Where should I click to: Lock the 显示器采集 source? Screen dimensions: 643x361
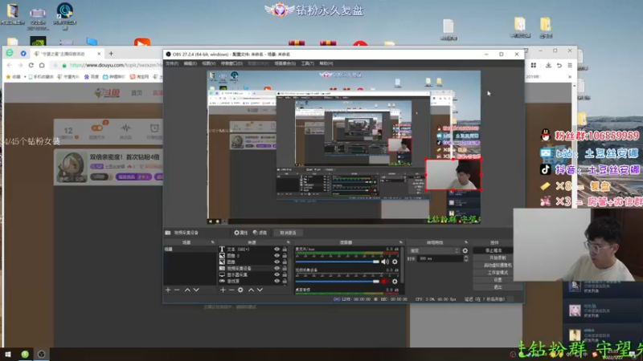coord(285,274)
